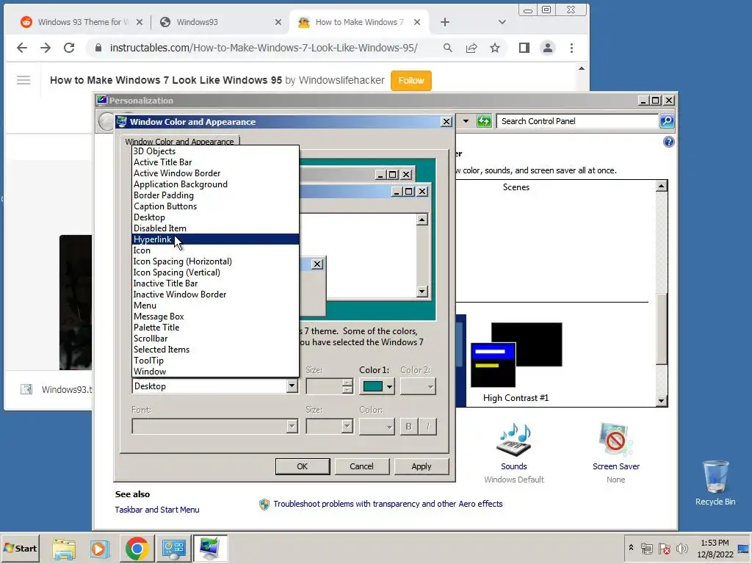Screen dimensions: 752x564
Task: Select Icon Spacing (Vertical) in the list
Action: click(215, 272)
